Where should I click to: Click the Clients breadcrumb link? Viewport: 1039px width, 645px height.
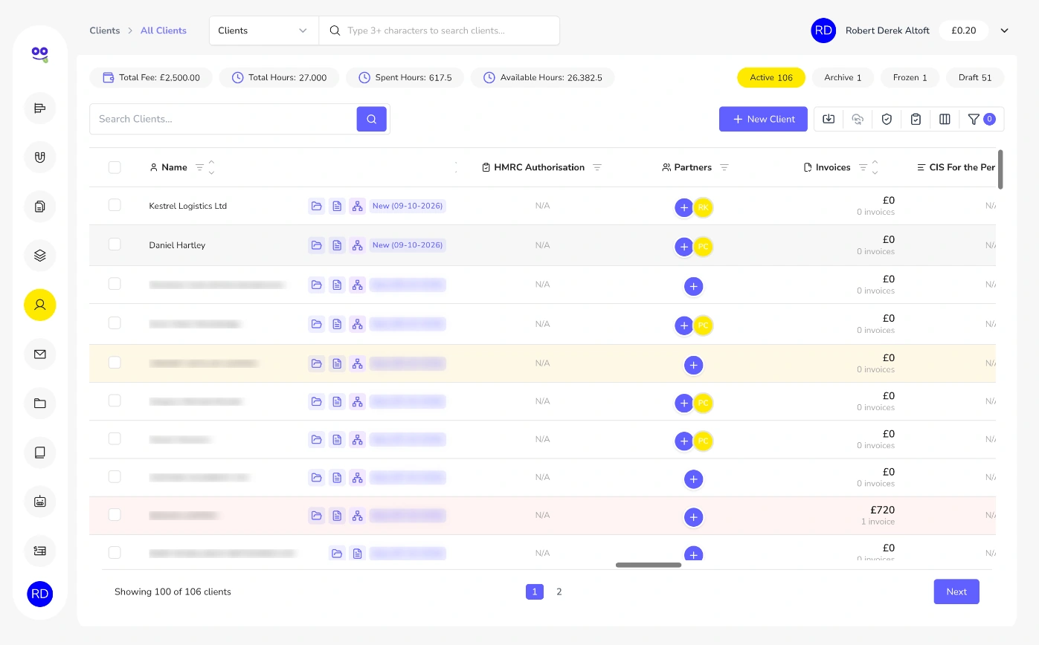(x=105, y=30)
